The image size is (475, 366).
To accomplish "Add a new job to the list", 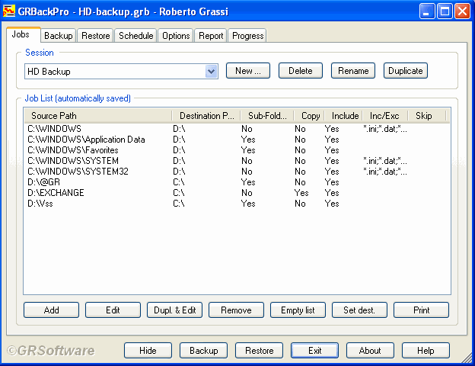I will point(51,310).
